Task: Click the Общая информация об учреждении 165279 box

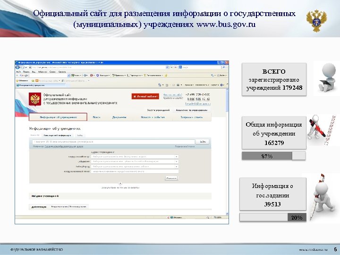Action: [x=274, y=133]
